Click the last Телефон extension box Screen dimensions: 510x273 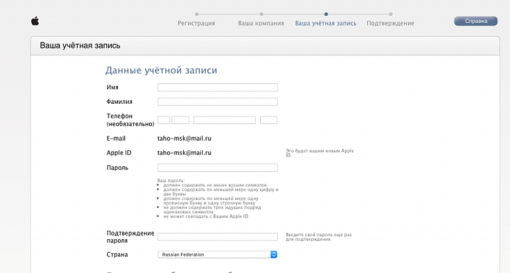(269, 120)
